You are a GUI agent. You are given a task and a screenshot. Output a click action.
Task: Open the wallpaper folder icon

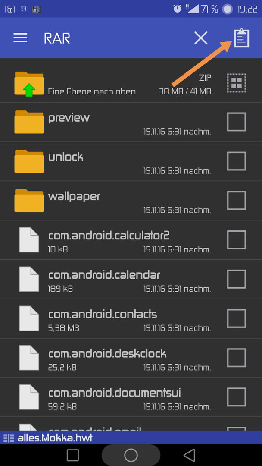pos(29,201)
